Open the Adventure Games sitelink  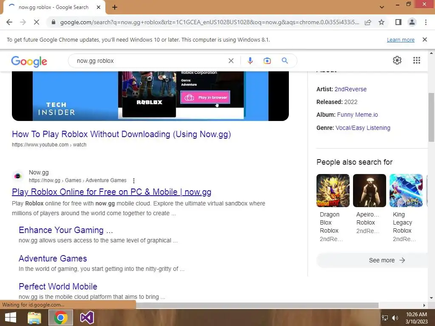click(53, 259)
